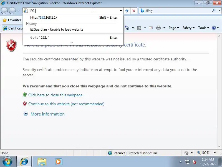
Task: Click the address bar text field
Action: pyautogui.click(x=73, y=11)
